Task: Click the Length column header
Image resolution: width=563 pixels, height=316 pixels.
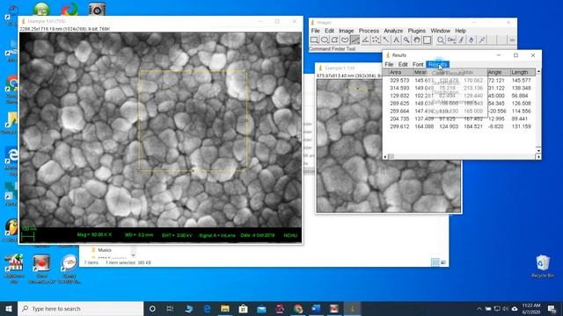Action: coord(523,72)
